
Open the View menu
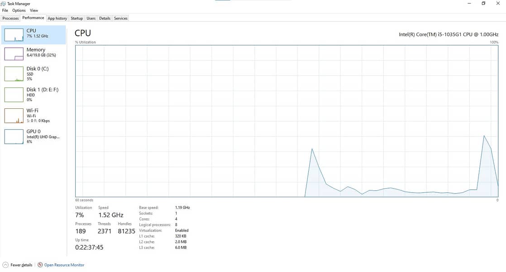(34, 10)
